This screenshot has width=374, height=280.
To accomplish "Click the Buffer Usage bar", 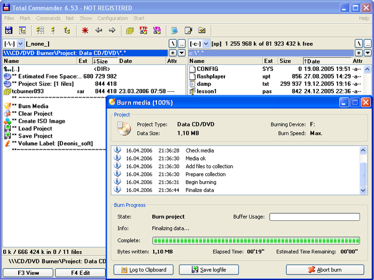I will [x=315, y=217].
